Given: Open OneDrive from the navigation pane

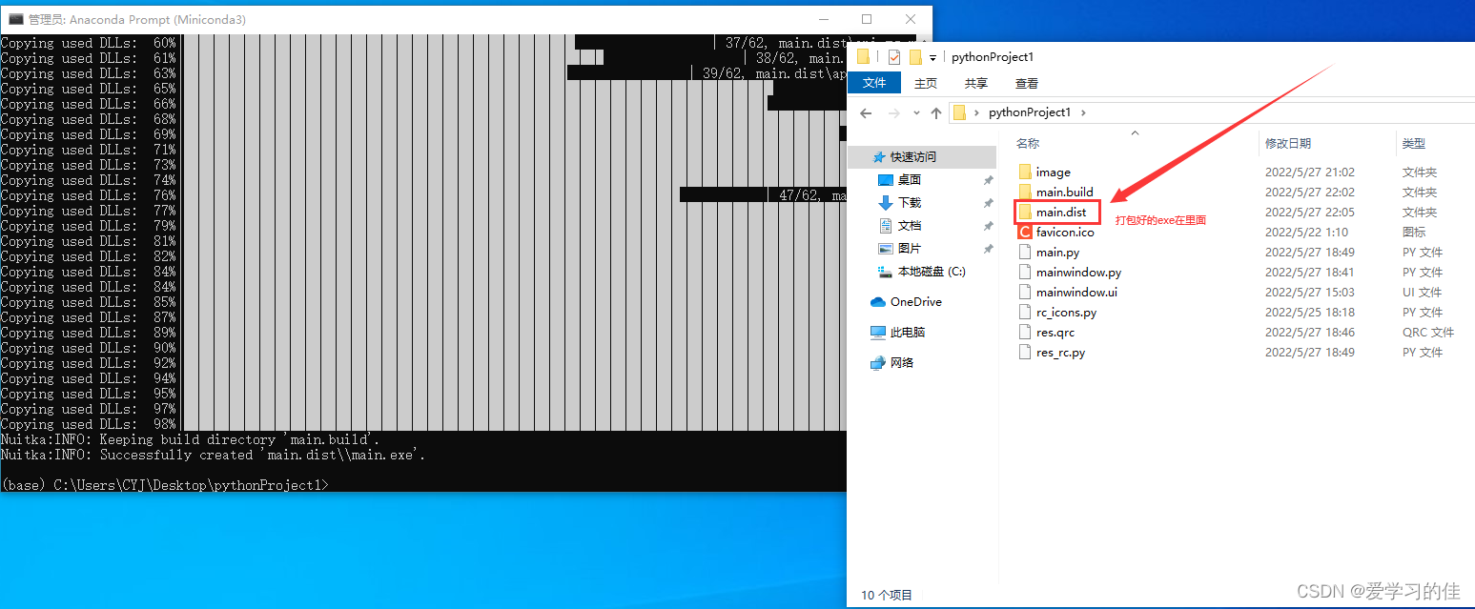Looking at the screenshot, I should click(x=917, y=301).
